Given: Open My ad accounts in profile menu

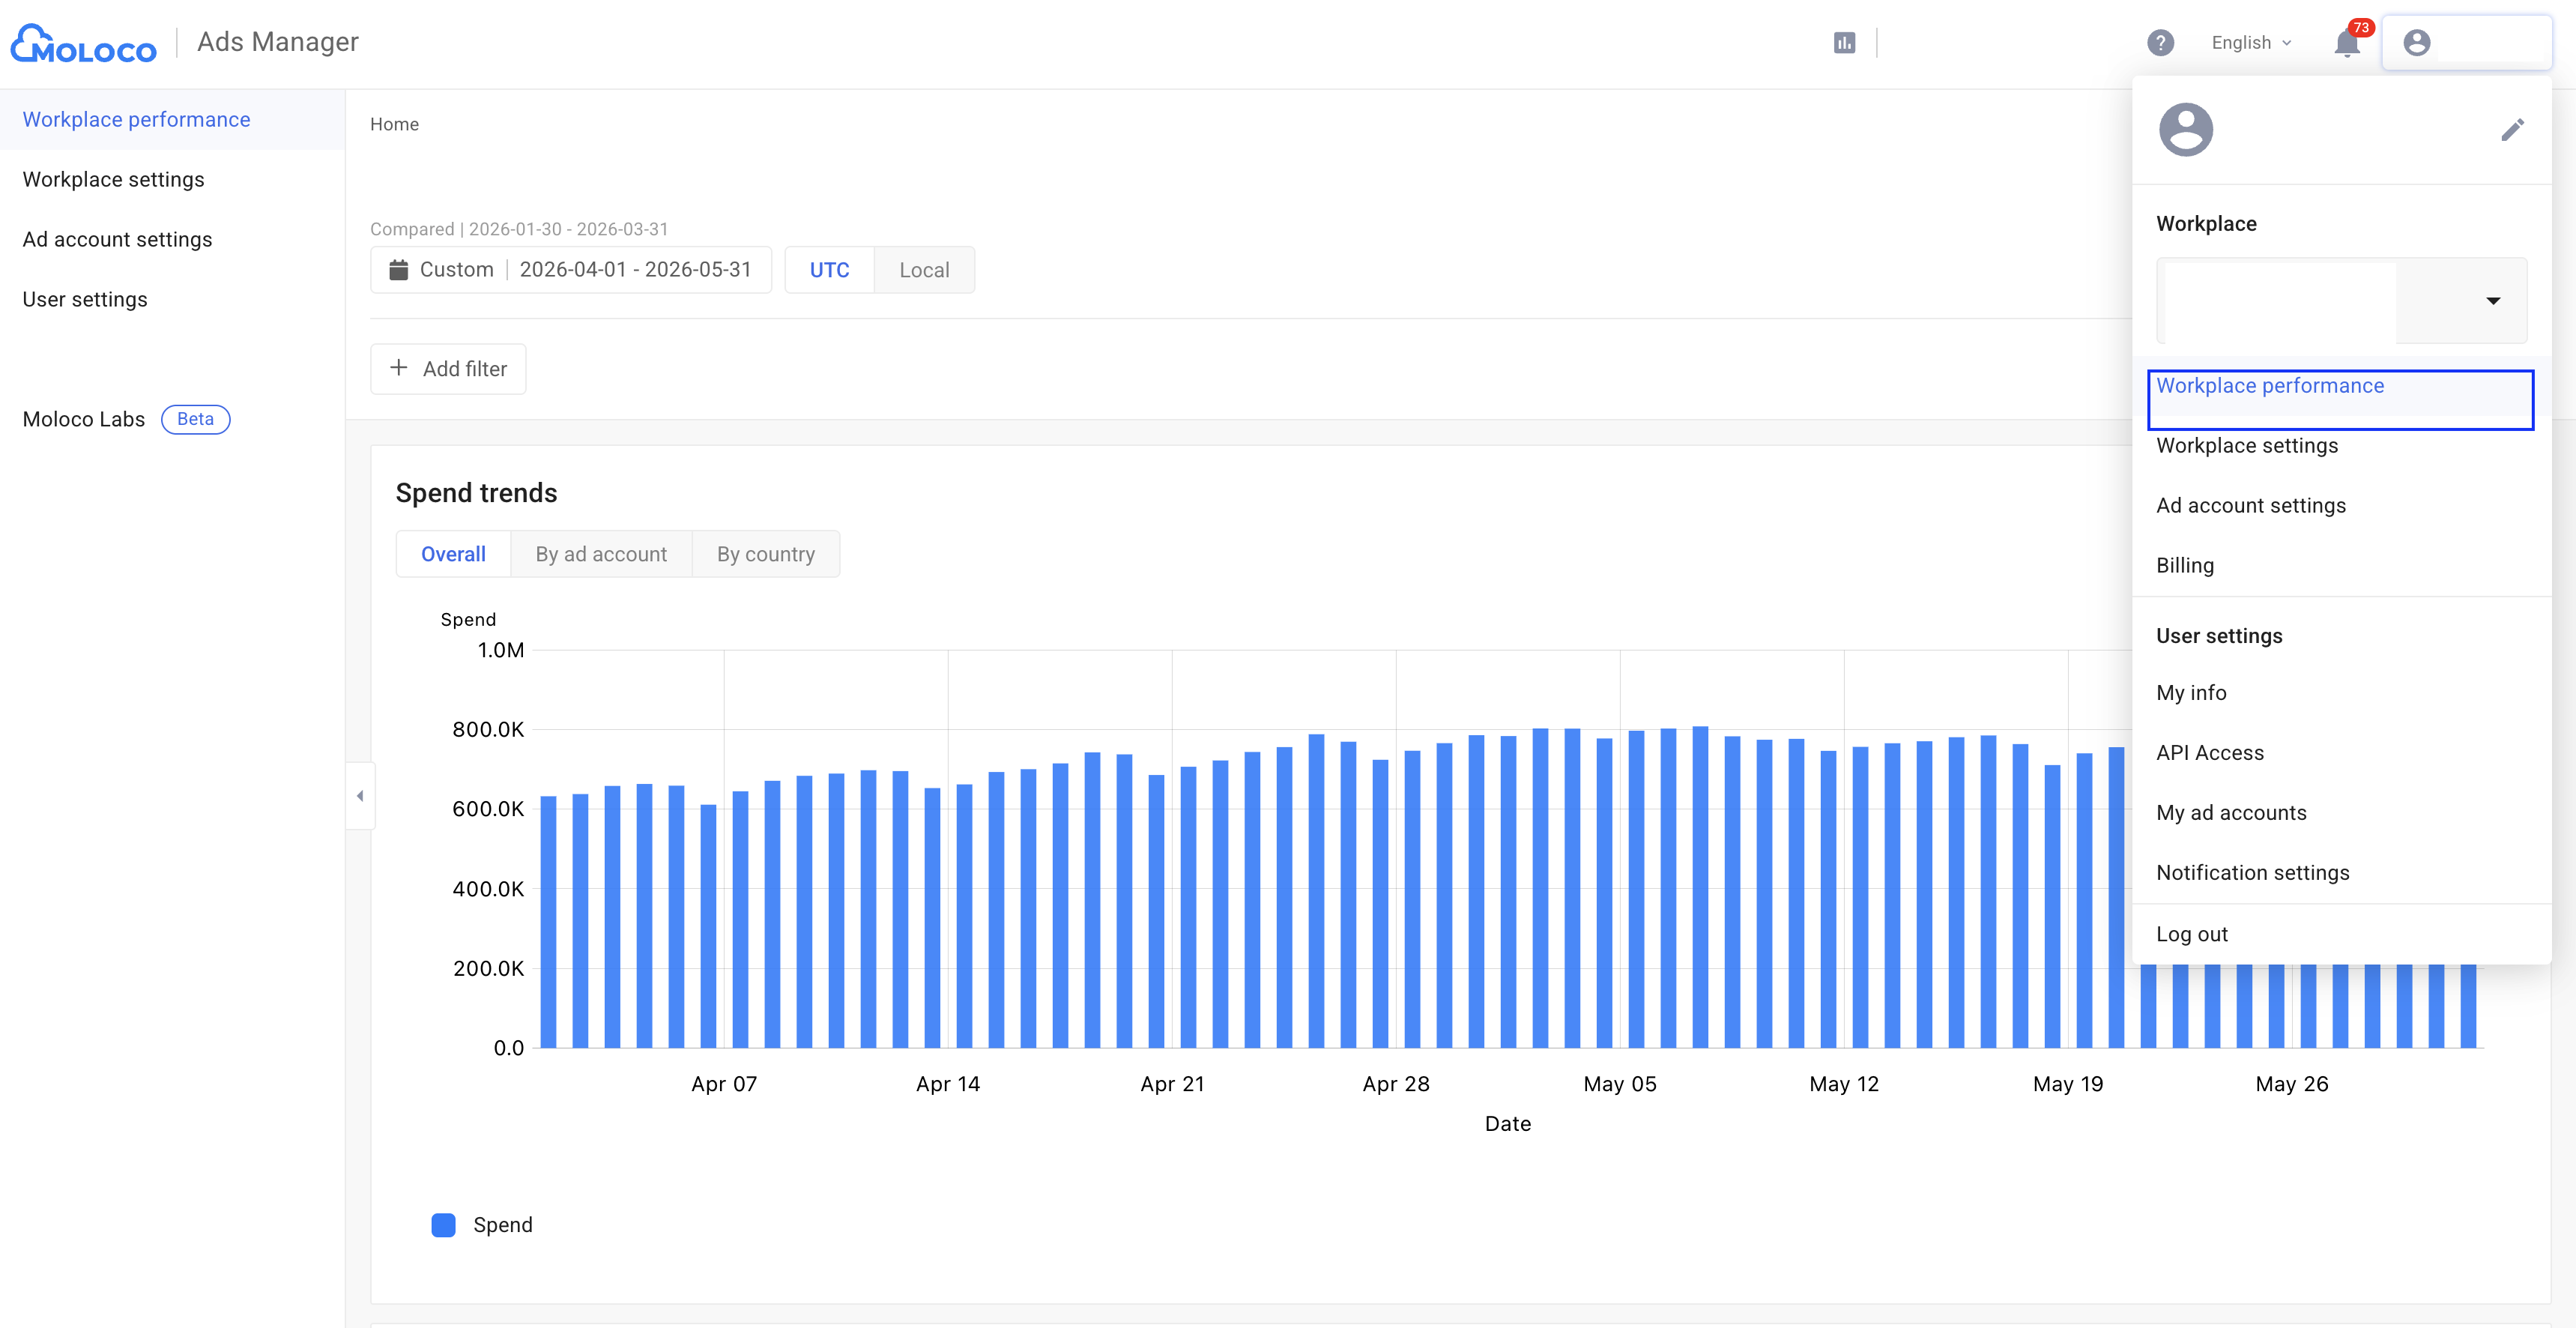Looking at the screenshot, I should [2341, 813].
